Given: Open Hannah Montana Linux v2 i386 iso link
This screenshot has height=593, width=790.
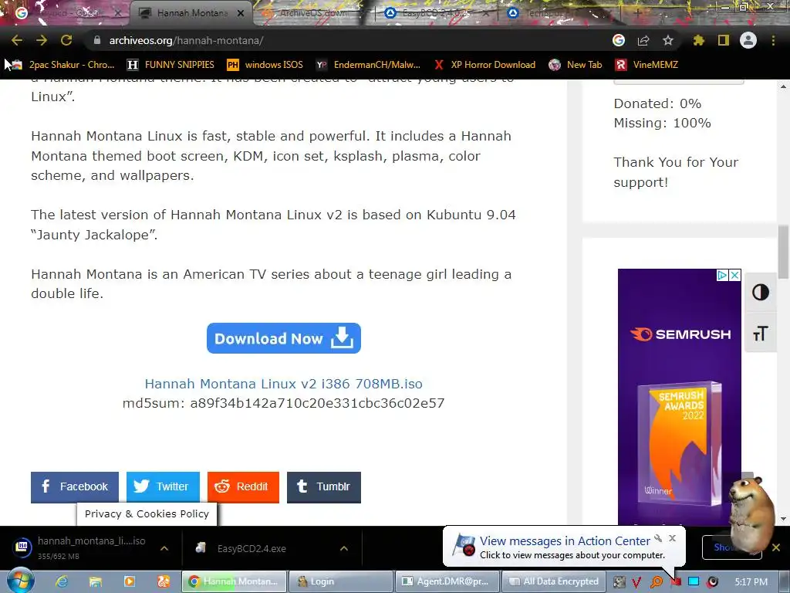Looking at the screenshot, I should tap(284, 384).
